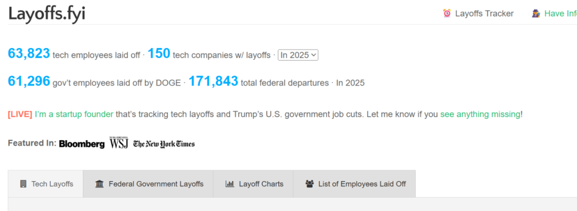Click the Bloomberg logo

(x=82, y=144)
